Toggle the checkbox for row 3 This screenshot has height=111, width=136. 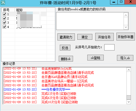pyautogui.click(x=4, y=23)
